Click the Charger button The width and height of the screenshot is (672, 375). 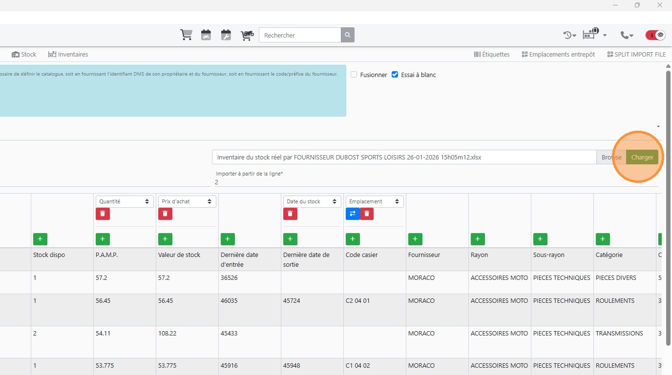pos(642,157)
